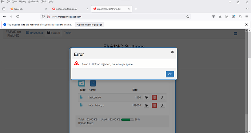Open the wrench tool for index.html.gz
The height and width of the screenshot is (133, 251).
point(162,105)
